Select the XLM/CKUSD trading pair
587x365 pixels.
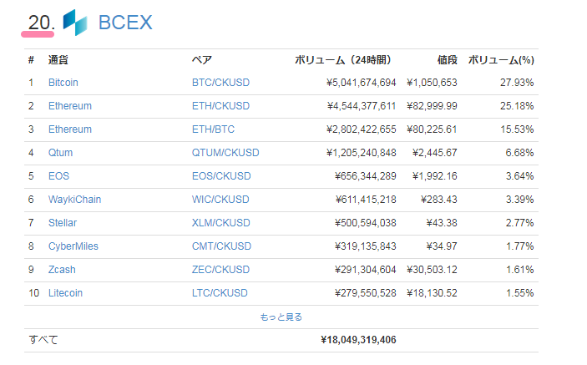(x=220, y=223)
